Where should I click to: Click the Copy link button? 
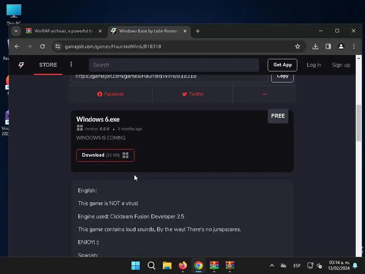point(282,77)
